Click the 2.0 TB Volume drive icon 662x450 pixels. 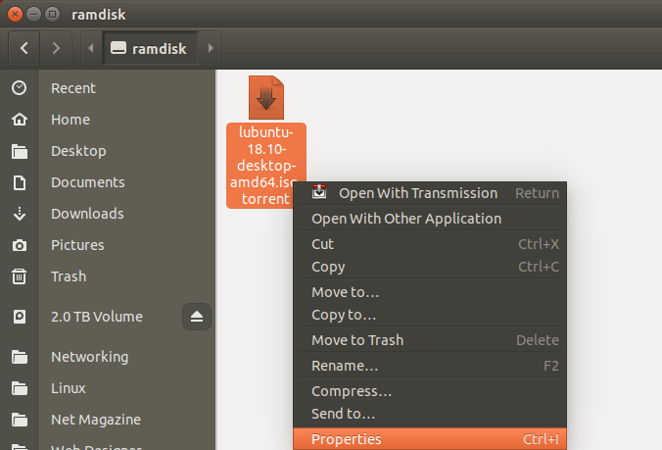tap(19, 317)
